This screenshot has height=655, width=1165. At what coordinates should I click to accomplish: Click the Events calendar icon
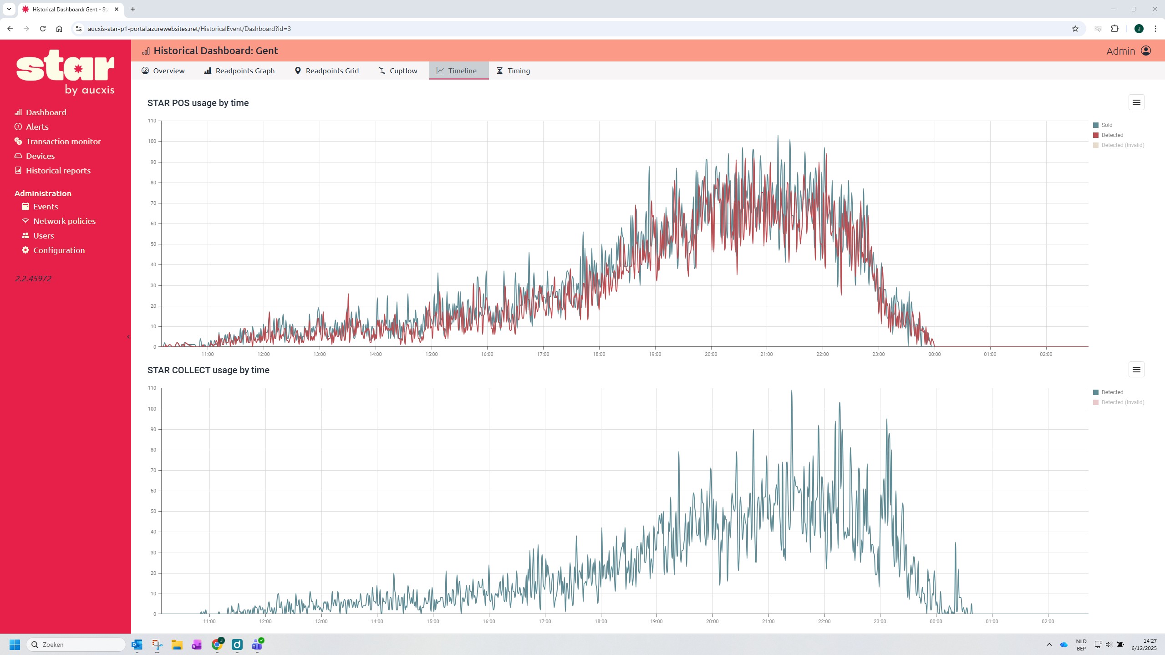25,206
